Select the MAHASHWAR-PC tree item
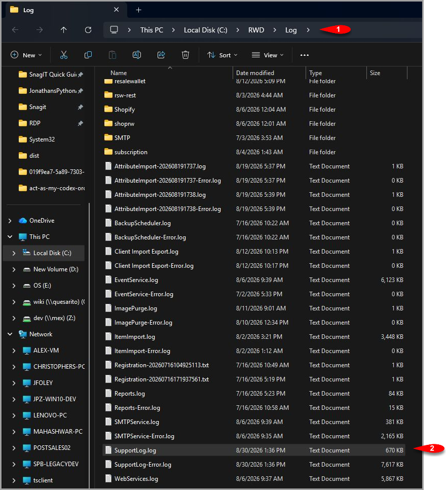Viewport: 448px width, 490px height. [x=53, y=432]
